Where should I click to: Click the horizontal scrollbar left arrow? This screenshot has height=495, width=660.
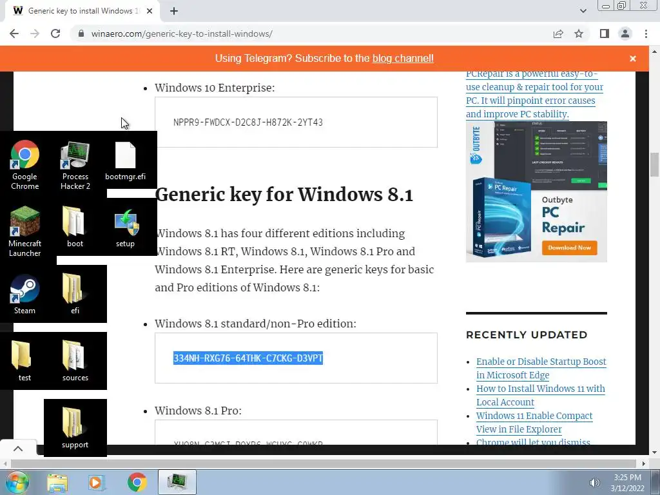point(5,463)
